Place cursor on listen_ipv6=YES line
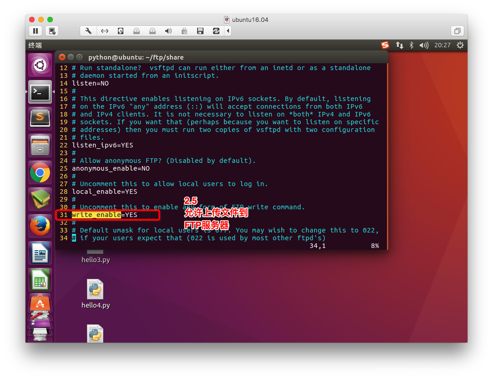The height and width of the screenshot is (379, 493). (102, 145)
